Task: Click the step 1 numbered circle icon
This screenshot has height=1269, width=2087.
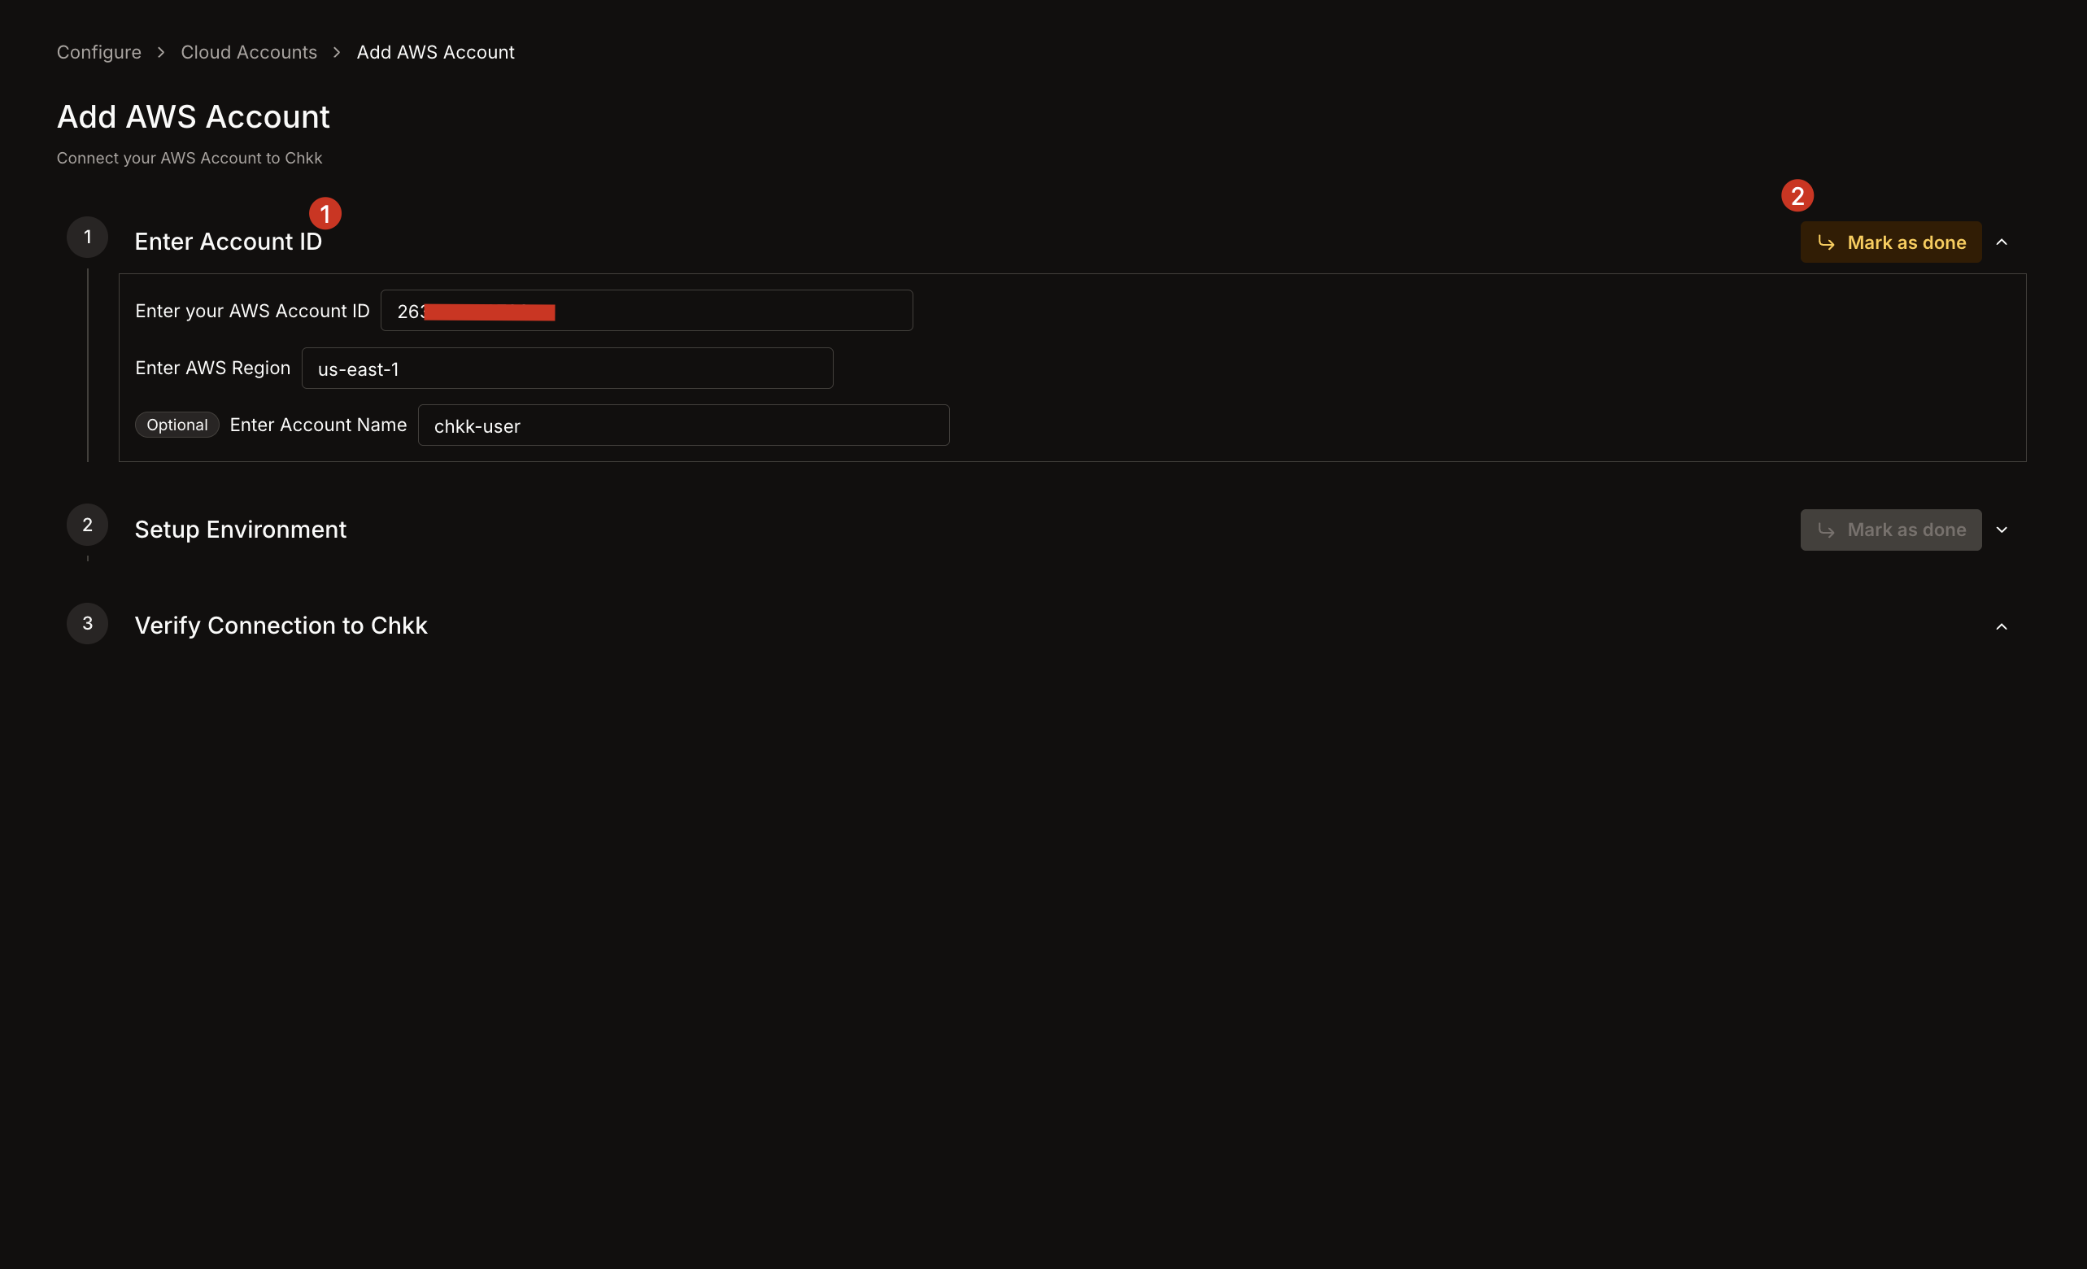Action: pyautogui.click(x=87, y=237)
